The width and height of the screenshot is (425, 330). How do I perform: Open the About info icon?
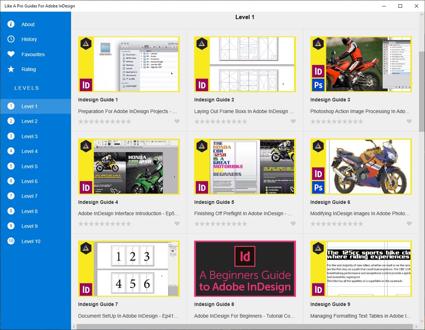pos(11,24)
